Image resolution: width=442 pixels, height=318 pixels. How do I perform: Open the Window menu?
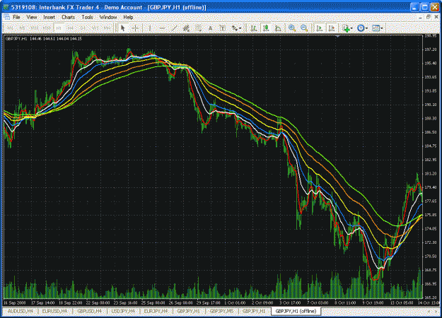108,18
